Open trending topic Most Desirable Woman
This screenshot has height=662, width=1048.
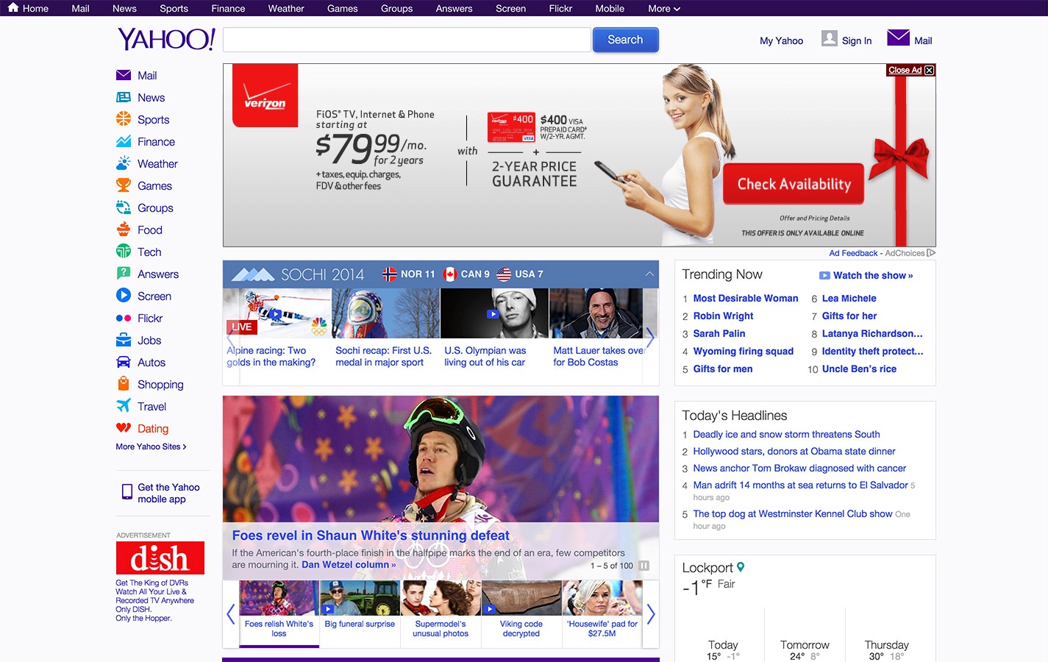pyautogui.click(x=746, y=298)
